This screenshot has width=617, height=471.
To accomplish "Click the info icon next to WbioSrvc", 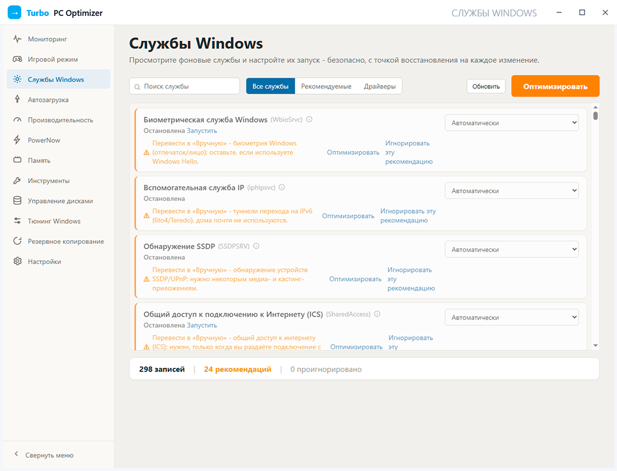I will pyautogui.click(x=309, y=120).
